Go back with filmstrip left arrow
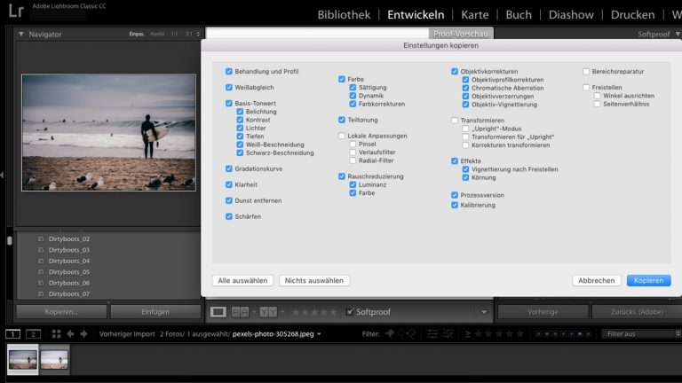This screenshot has width=682, height=383. click(71, 334)
